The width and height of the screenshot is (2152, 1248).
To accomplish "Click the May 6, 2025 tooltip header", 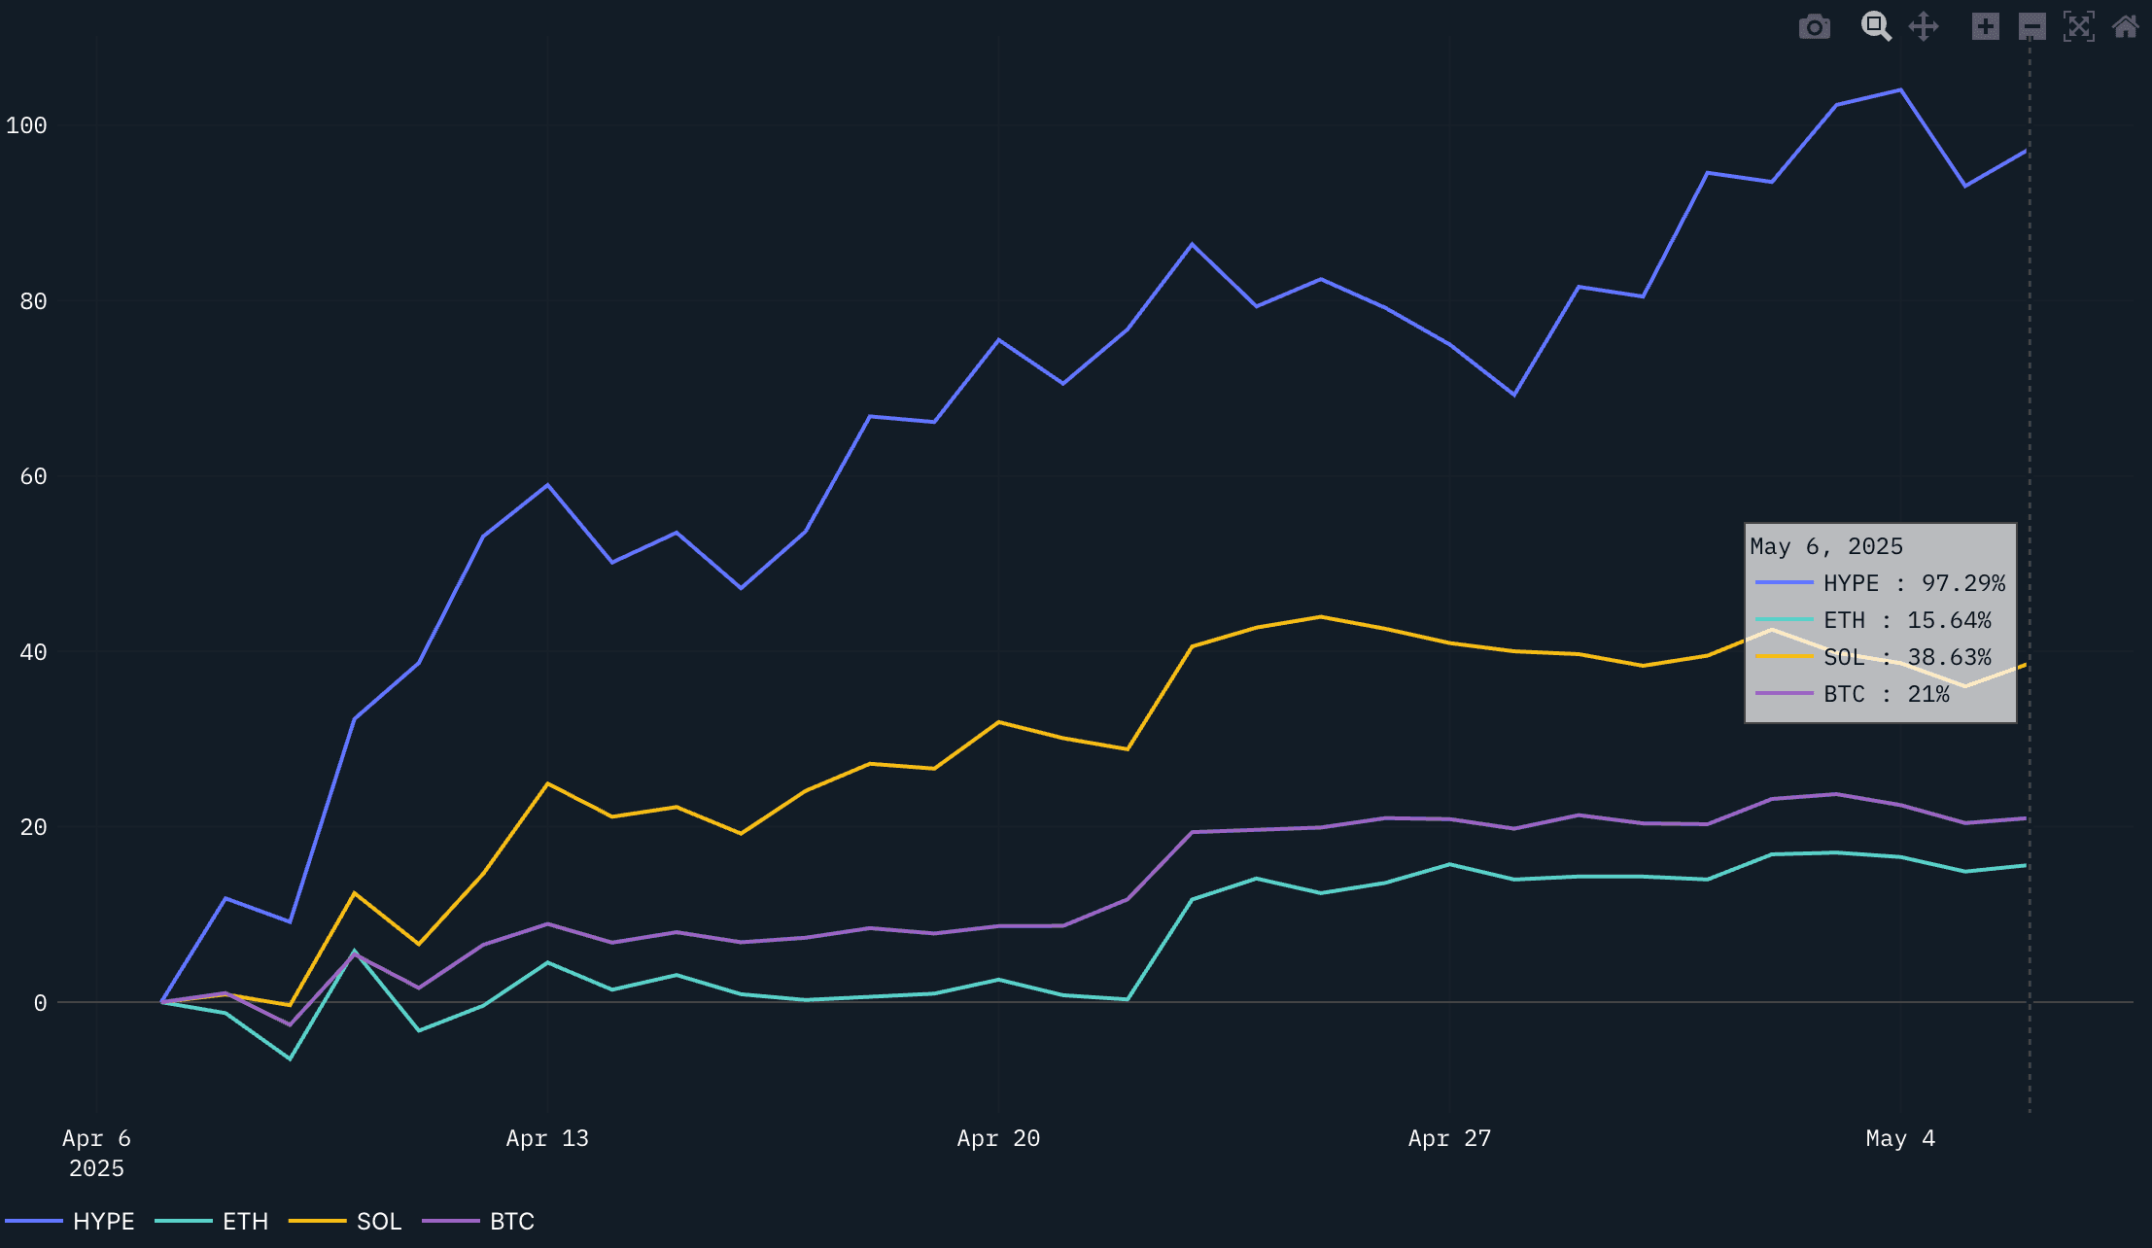I will [x=1825, y=546].
